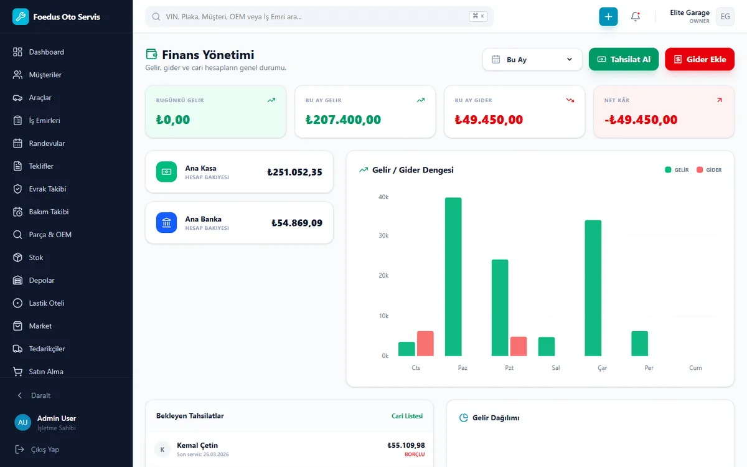
Task: Click the Finans Yönetimi page title
Action: pos(208,55)
